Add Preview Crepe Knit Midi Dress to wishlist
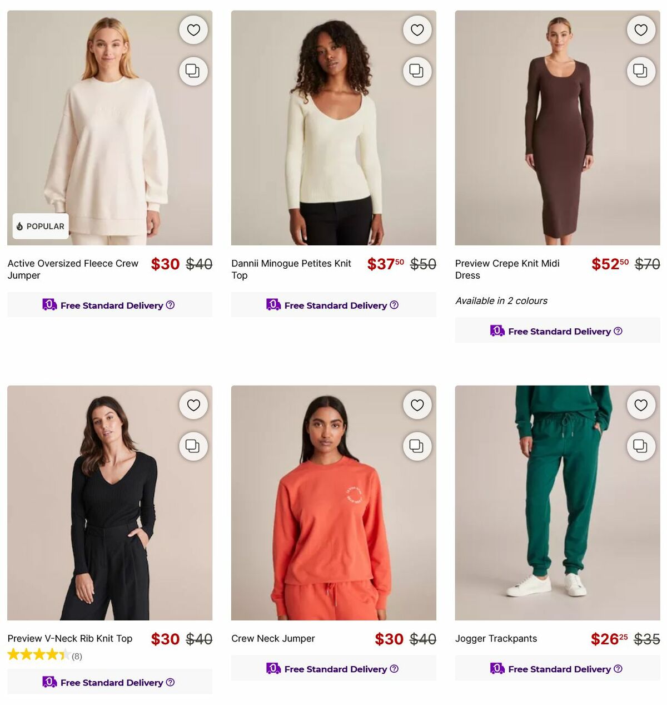Screen dimensions: 667x705 [x=641, y=29]
